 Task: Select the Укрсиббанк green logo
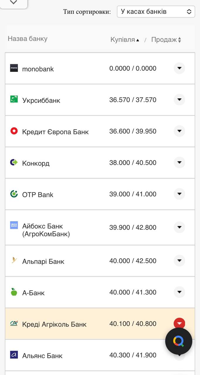(14, 100)
